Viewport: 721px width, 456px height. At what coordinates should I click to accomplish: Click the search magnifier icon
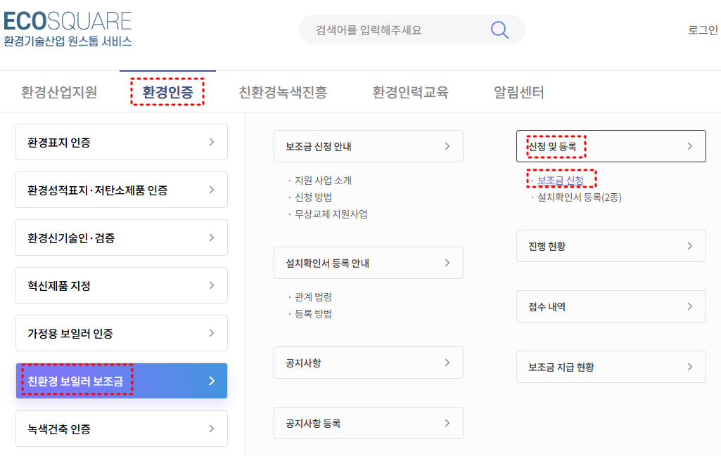coord(499,30)
